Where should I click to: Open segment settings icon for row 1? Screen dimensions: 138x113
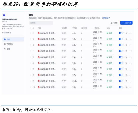coord(126,33)
